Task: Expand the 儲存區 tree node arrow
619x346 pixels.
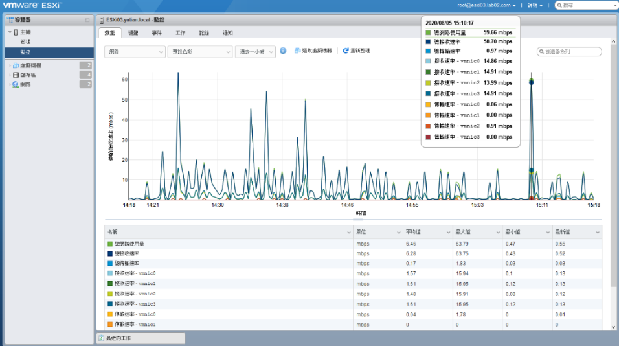Action: (10, 75)
